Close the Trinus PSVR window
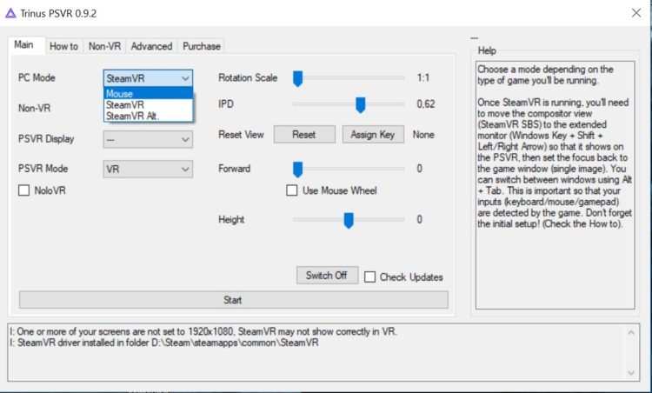Viewport: 652px width, 393px height. point(635,13)
